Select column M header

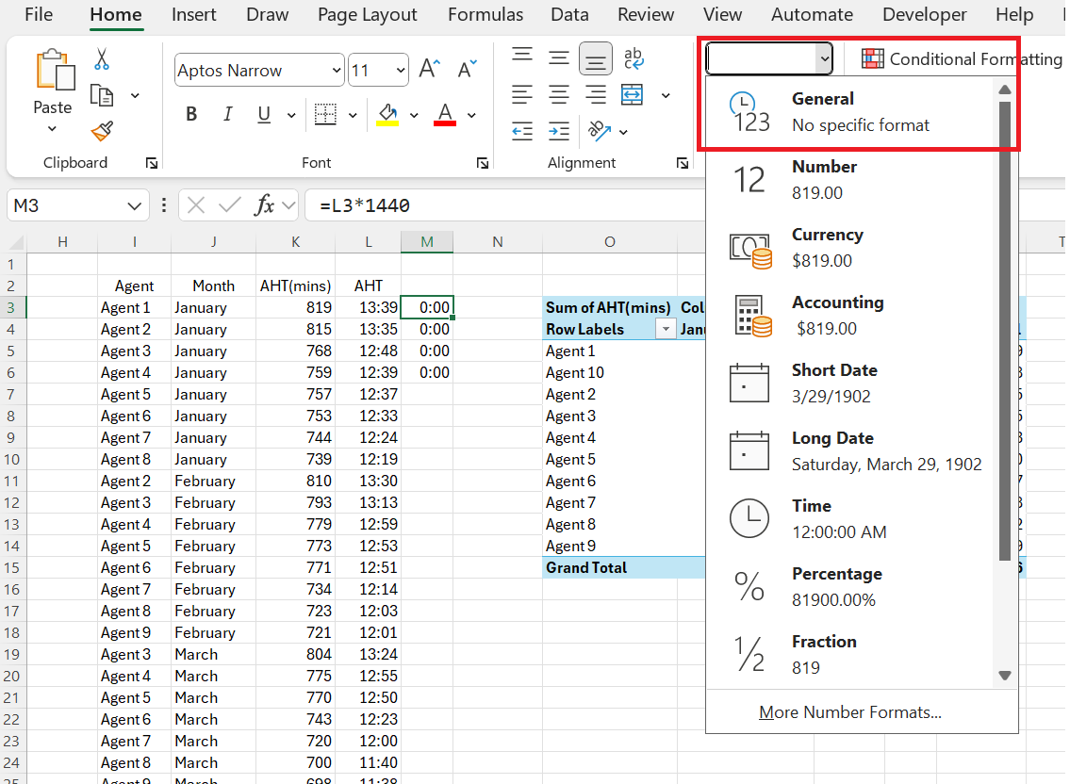point(427,242)
